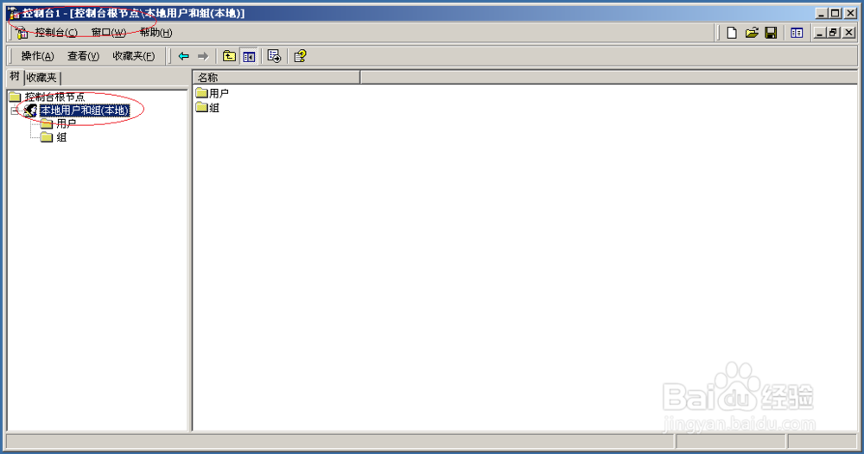Select 组 entry in the right list

click(x=213, y=107)
